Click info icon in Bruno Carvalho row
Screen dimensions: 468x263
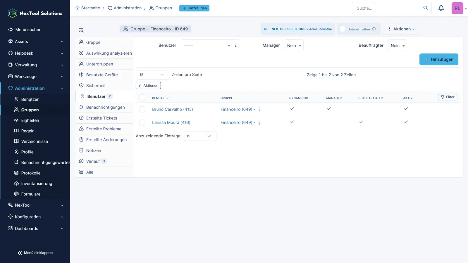tap(259, 109)
